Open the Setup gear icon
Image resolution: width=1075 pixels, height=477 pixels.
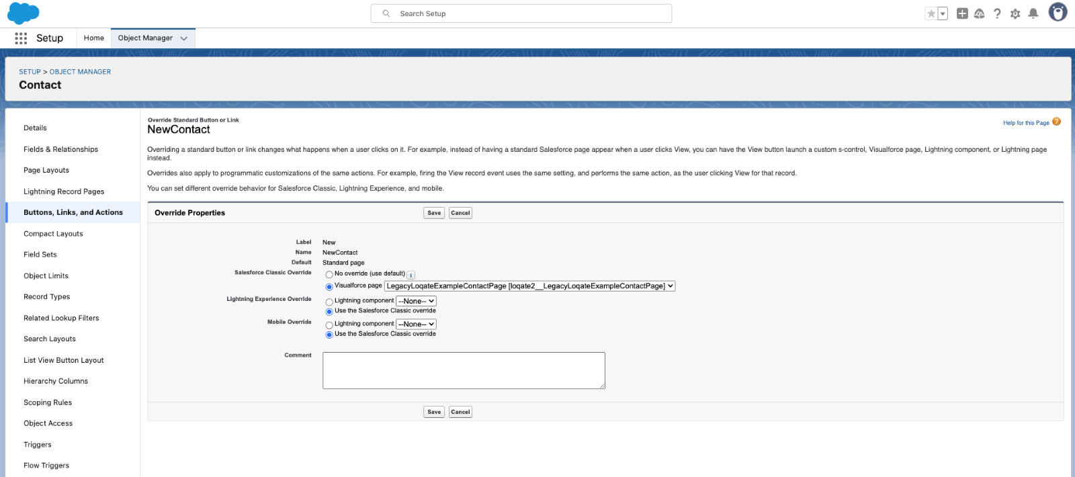[1015, 13]
